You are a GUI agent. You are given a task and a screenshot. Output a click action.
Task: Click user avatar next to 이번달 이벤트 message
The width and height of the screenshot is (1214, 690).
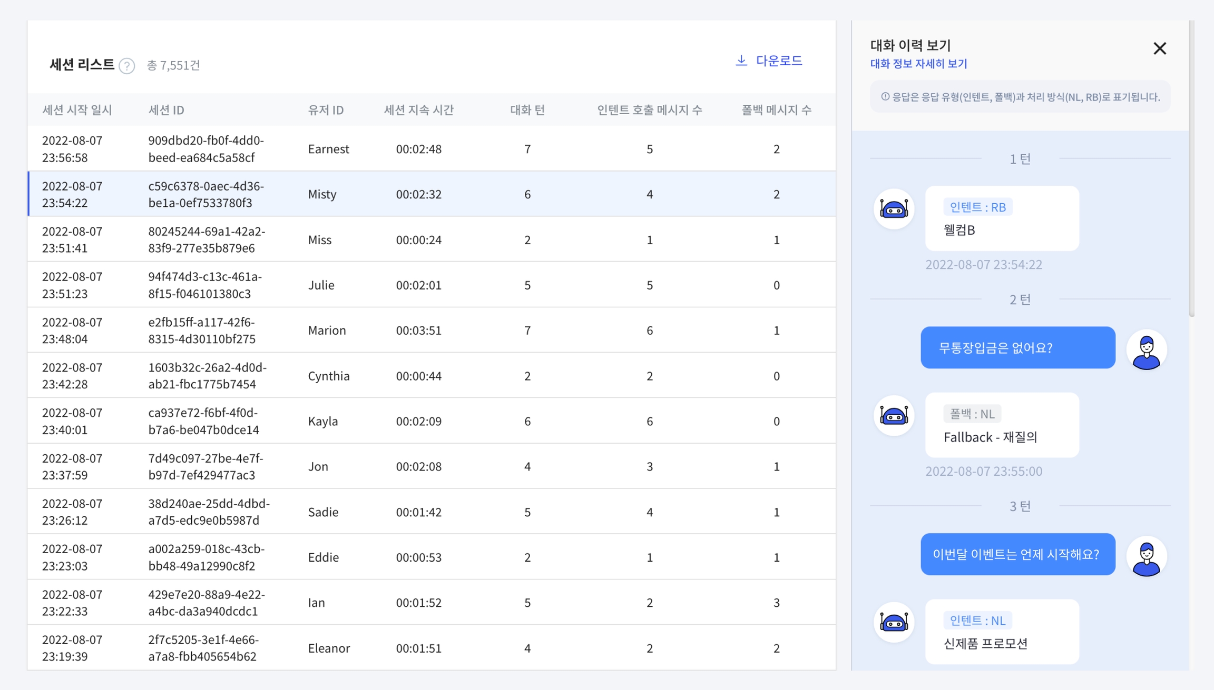pos(1146,556)
